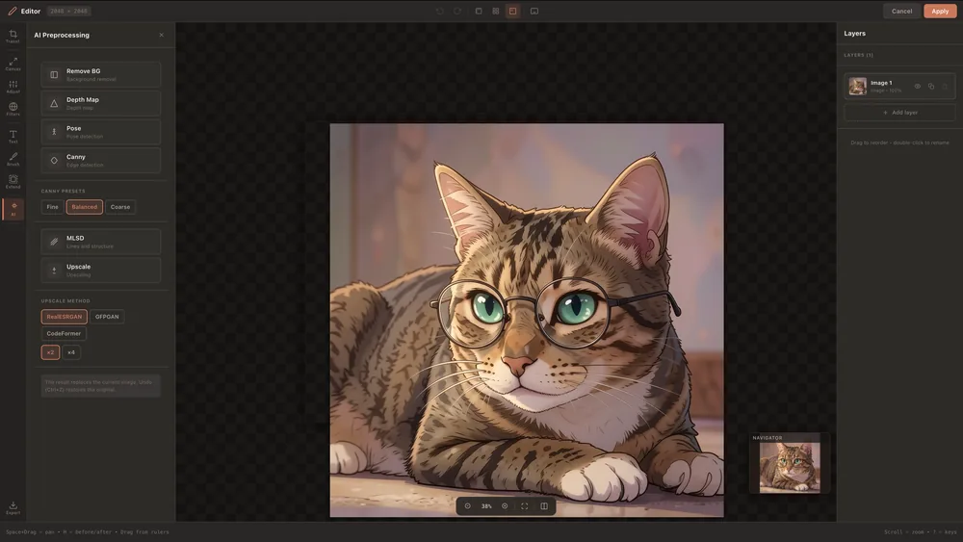Viewport: 963px width, 542px height.
Task: Delete the Image 1 layer
Action: [x=945, y=87]
